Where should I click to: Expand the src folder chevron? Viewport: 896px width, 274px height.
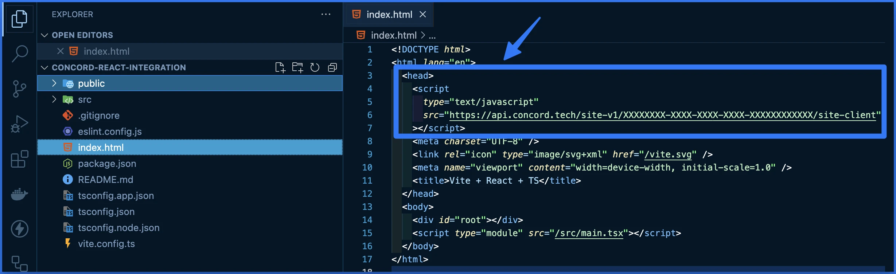pyautogui.click(x=54, y=99)
